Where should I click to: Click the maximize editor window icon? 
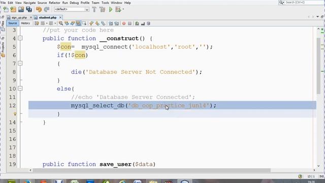click(x=322, y=17)
